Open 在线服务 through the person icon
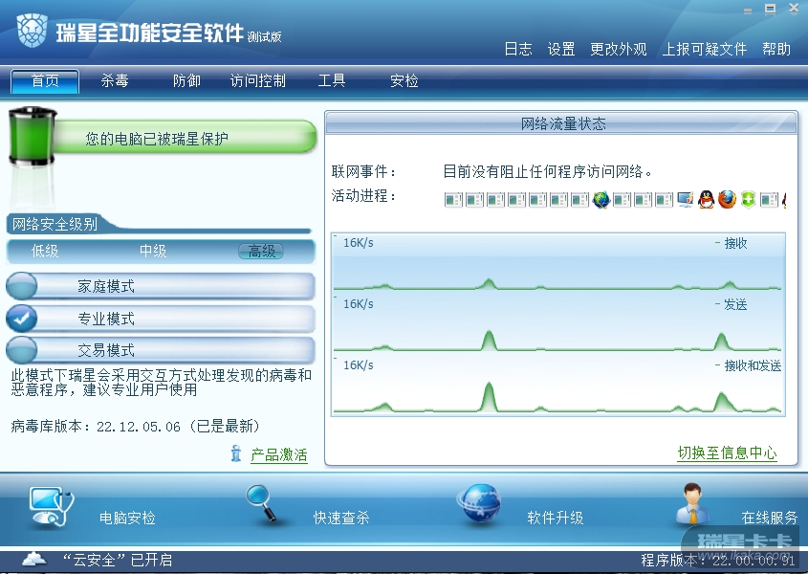 click(692, 503)
